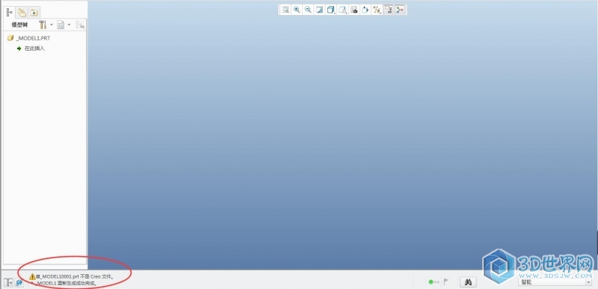Switch to the Folder Browser tab
Image resolution: width=598 pixels, height=289 pixels.
point(22,13)
